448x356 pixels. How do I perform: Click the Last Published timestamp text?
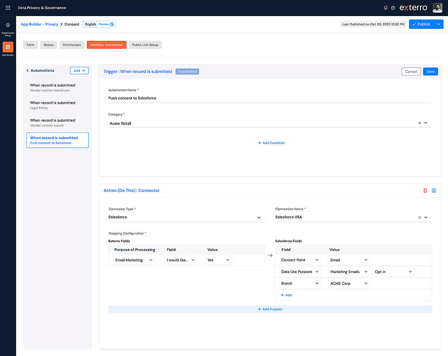click(x=373, y=24)
